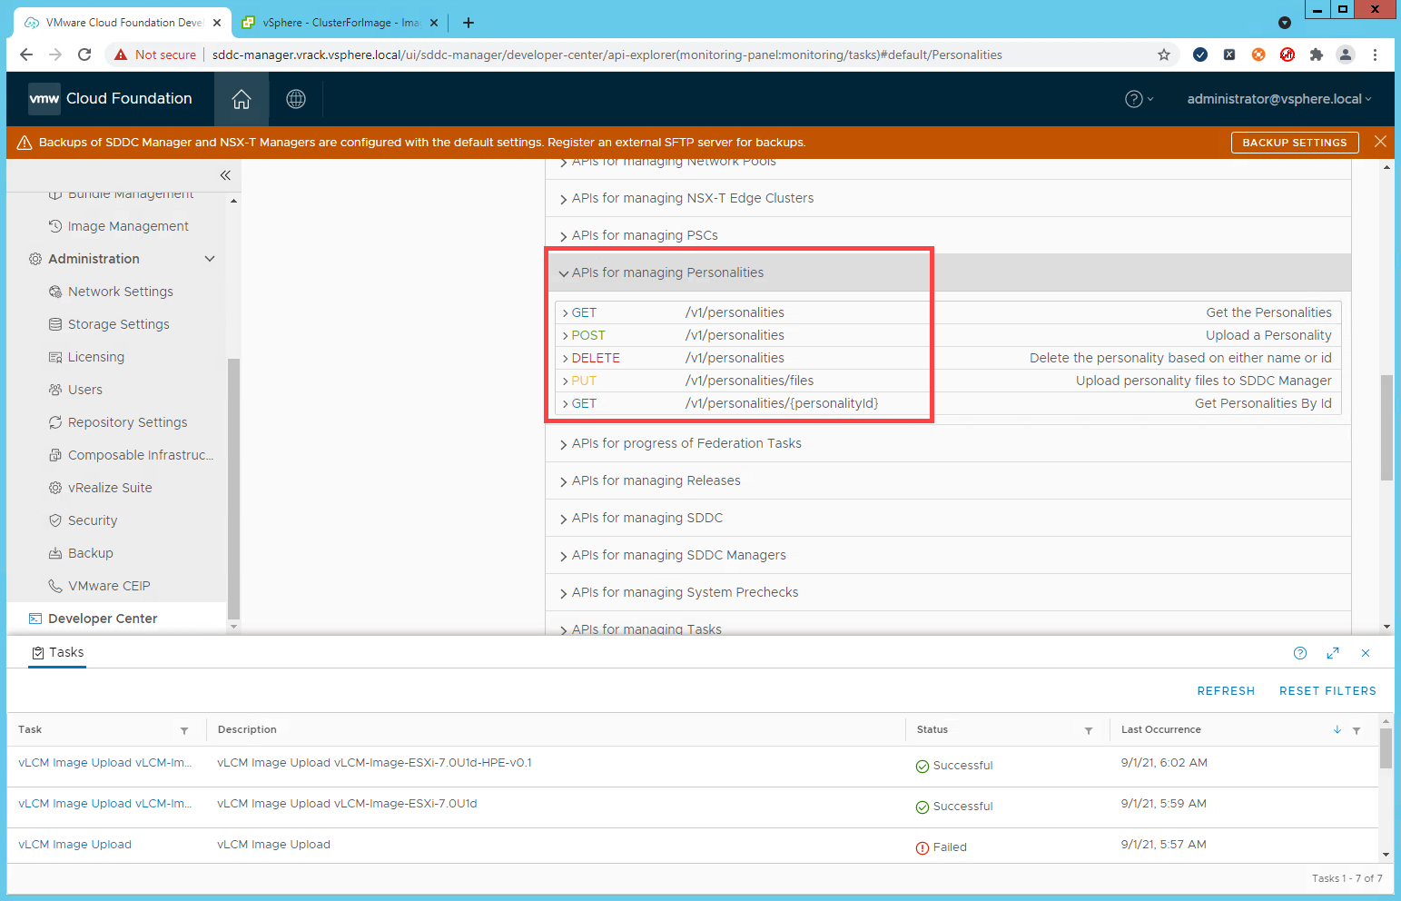Filter the Last Occurrence column
1401x901 pixels.
click(1357, 730)
